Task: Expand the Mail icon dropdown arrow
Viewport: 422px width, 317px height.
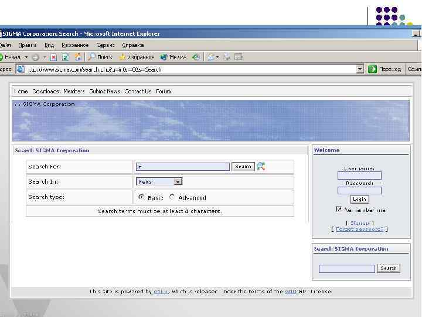Action: click(x=217, y=57)
